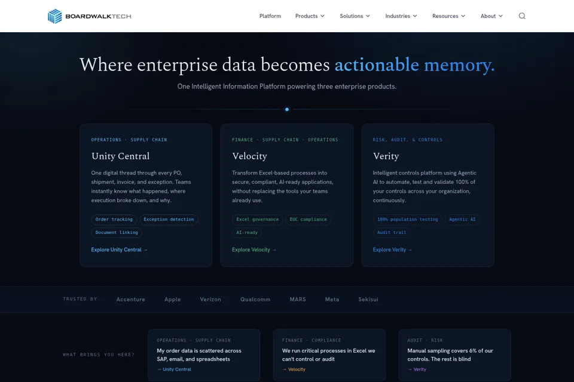Image resolution: width=574 pixels, height=382 pixels.
Task: Click the Operations · Supply Chain label on Unity Central card
Action: (x=129, y=140)
